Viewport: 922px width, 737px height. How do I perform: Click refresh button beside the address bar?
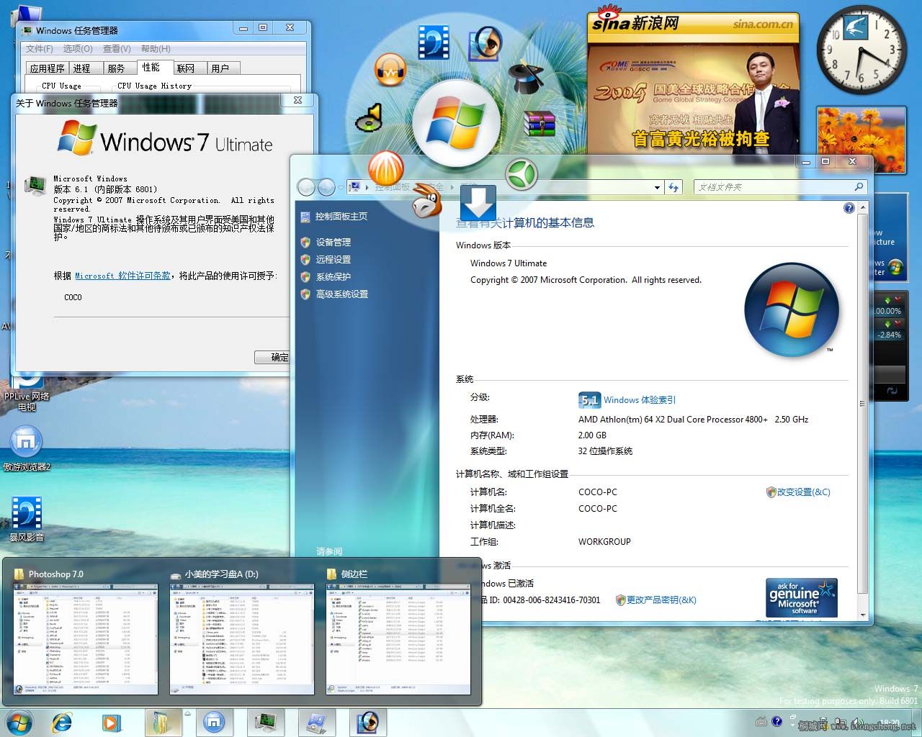point(673,187)
